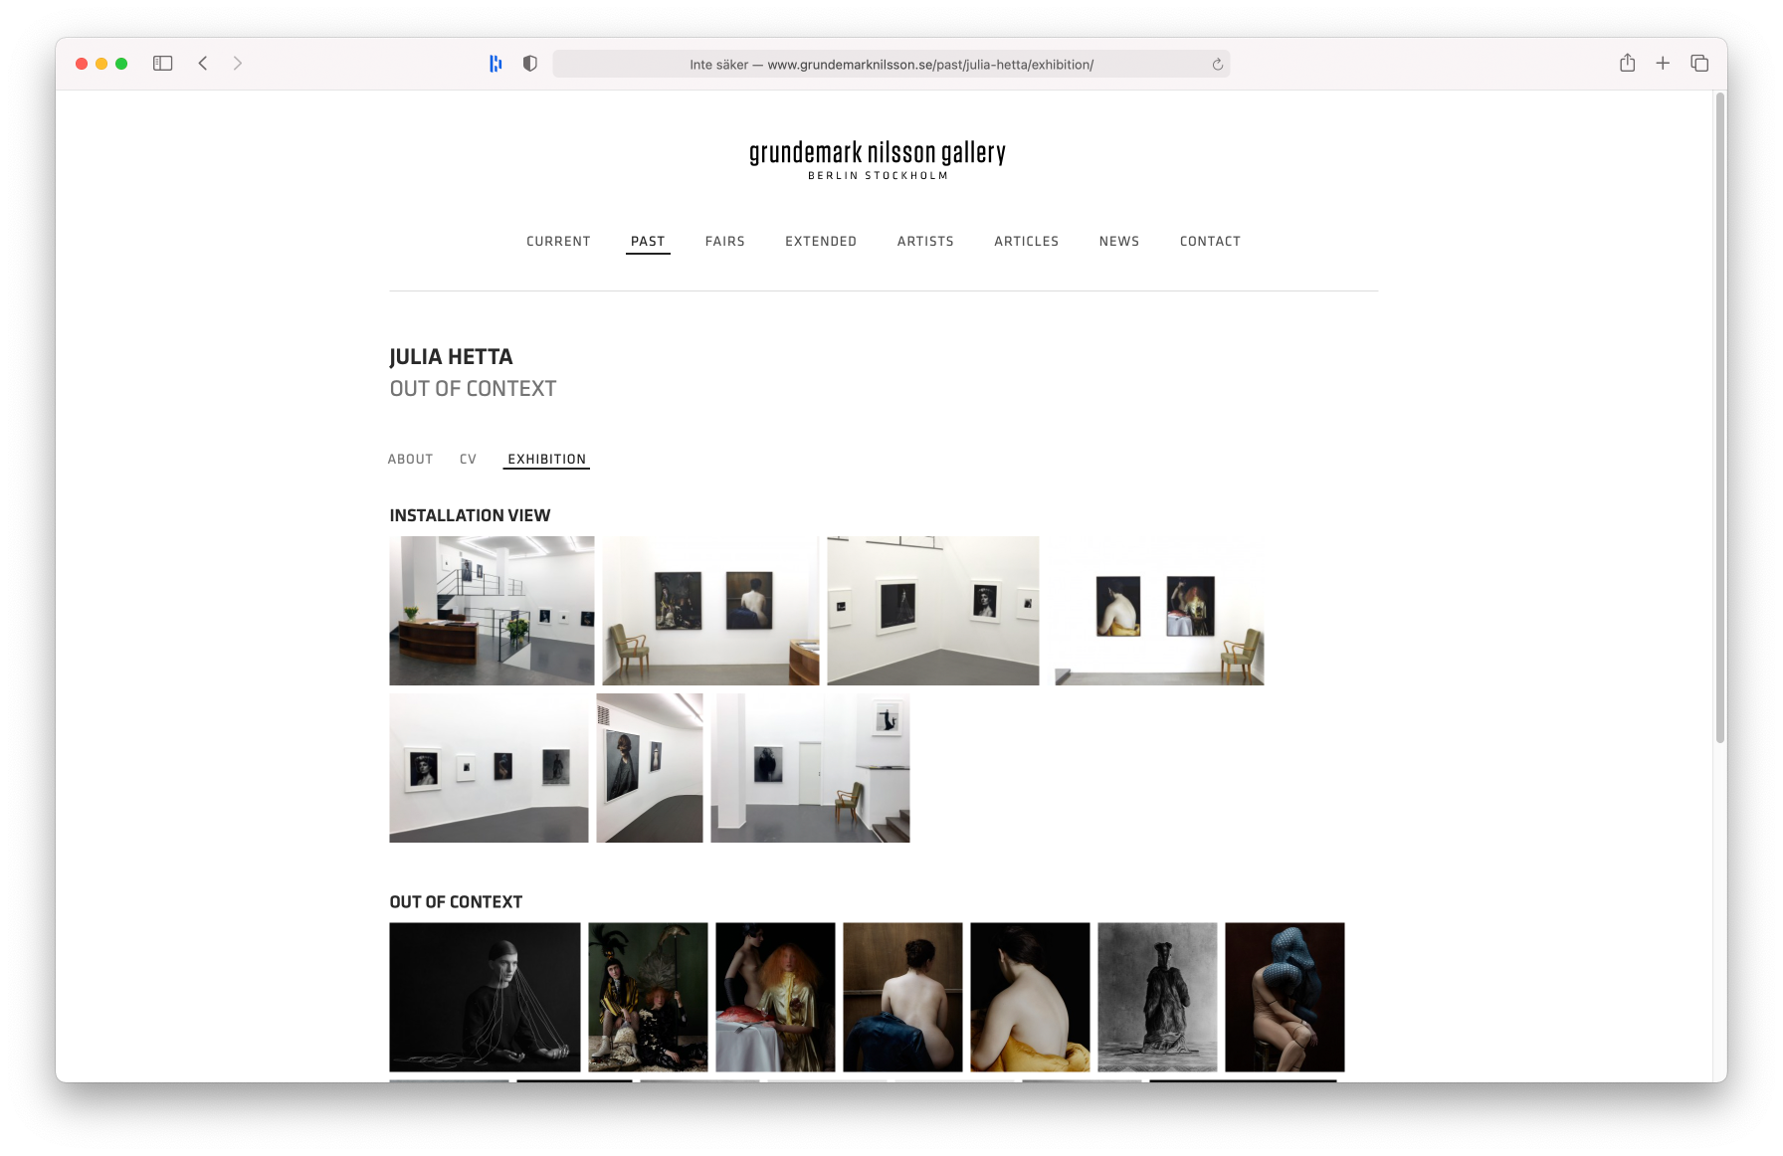Open narrow installation view of curved wall
Viewport: 1783px width, 1156px height.
tap(650, 768)
